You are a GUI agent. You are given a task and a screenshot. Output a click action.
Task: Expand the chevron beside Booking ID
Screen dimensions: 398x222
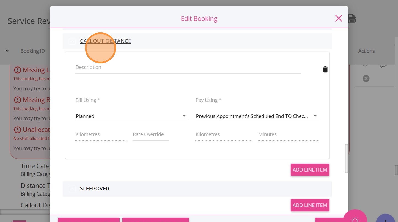7,51
